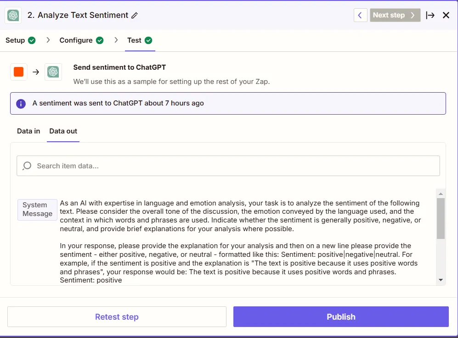Screen dimensions: 458x338
Task: Click the ChatGPT icon beside Send sentiment
Action: click(53, 72)
